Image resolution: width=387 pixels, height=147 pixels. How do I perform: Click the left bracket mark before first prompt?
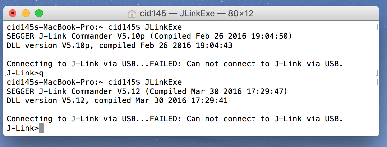click(x=5, y=27)
